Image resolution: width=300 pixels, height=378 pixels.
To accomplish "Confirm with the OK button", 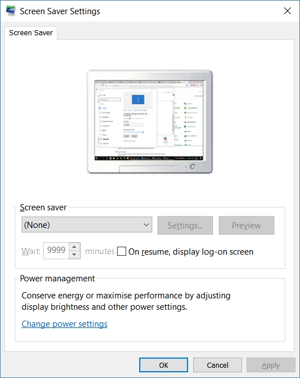I will tap(164, 365).
